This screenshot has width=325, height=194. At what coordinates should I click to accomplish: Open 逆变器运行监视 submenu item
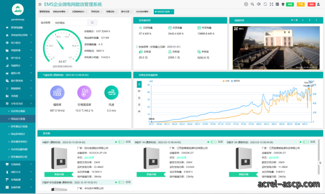(17, 126)
